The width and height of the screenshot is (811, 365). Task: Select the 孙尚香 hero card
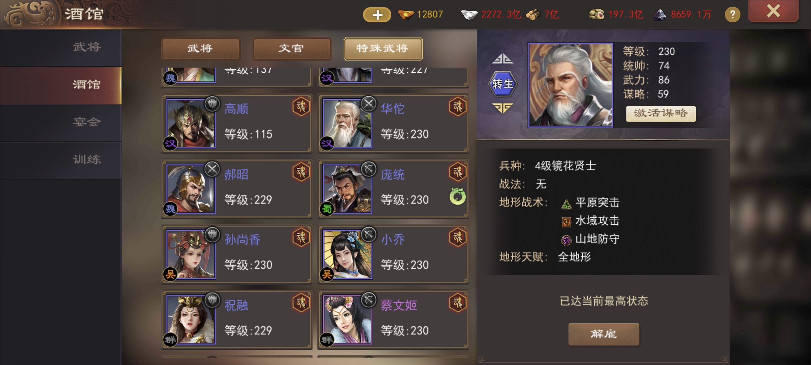(x=237, y=254)
